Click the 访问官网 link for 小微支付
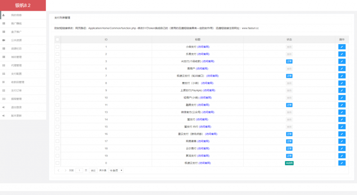 203,47
